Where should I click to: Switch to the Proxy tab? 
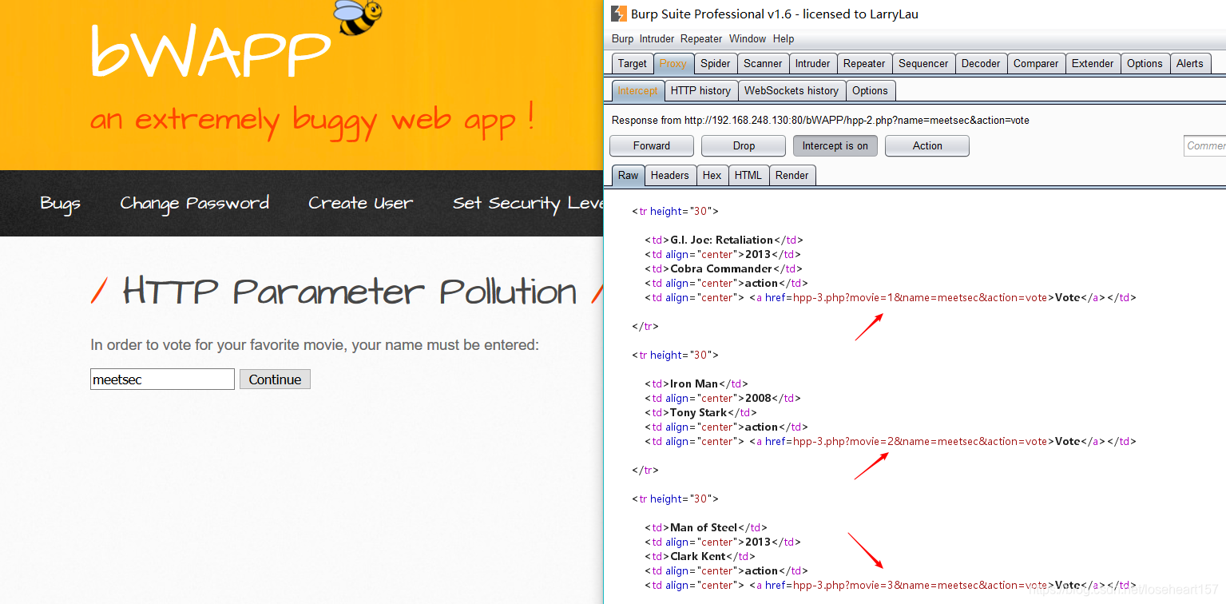tap(673, 63)
